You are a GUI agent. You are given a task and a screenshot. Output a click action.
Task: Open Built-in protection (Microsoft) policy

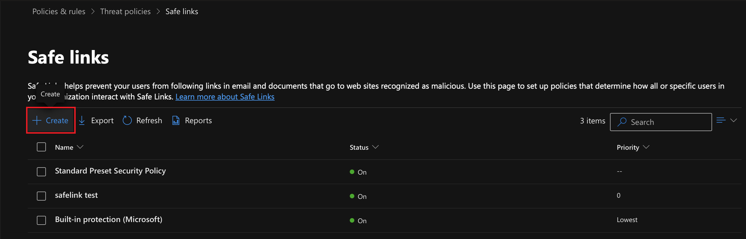pyautogui.click(x=109, y=220)
